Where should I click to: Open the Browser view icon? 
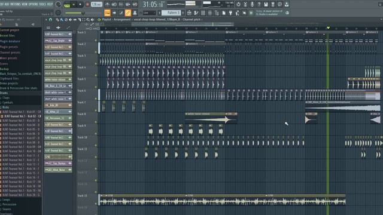[x=217, y=13]
